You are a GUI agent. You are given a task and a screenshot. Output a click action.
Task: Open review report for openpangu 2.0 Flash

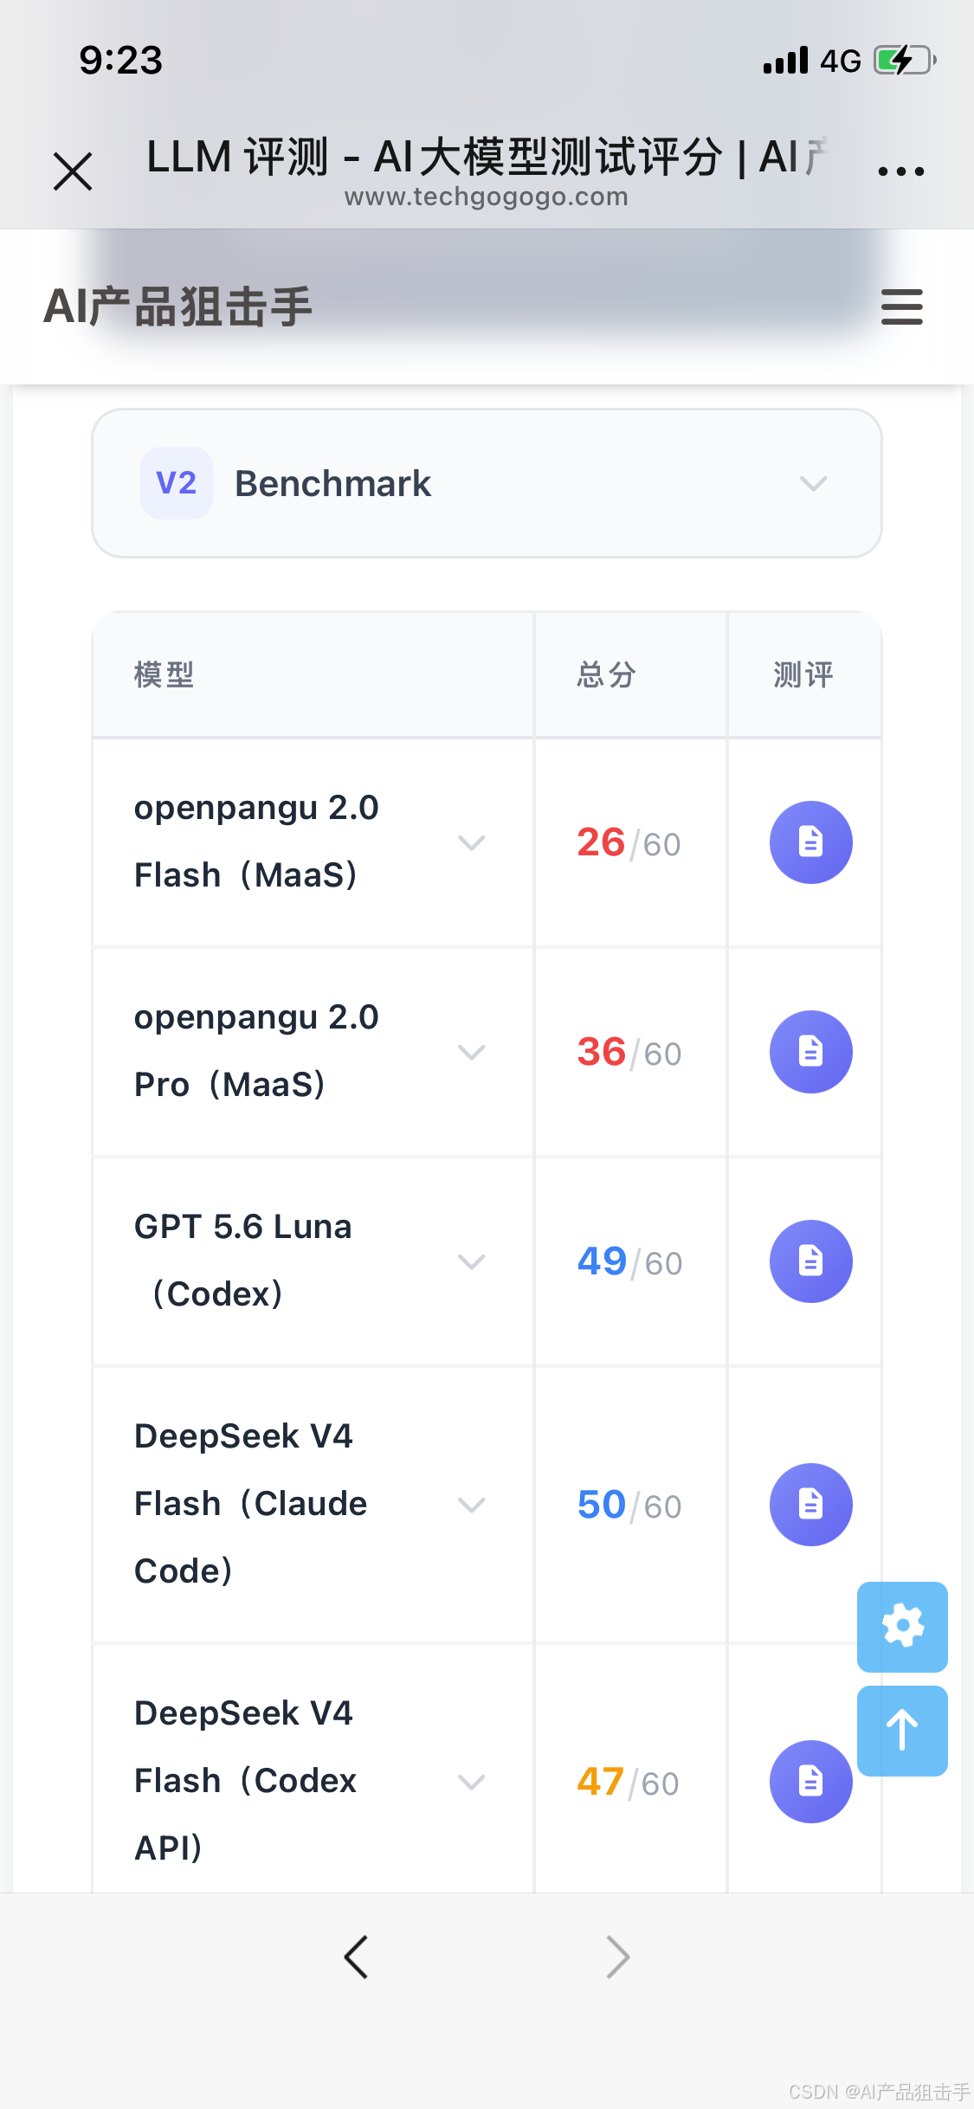point(810,842)
